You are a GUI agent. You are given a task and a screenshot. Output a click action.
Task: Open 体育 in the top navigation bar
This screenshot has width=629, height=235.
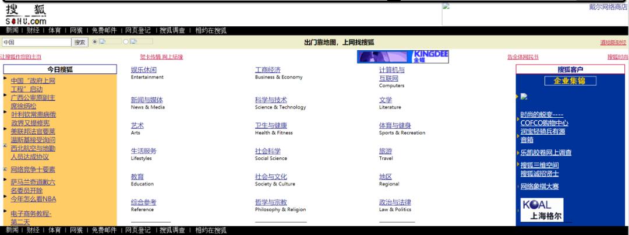pos(55,30)
